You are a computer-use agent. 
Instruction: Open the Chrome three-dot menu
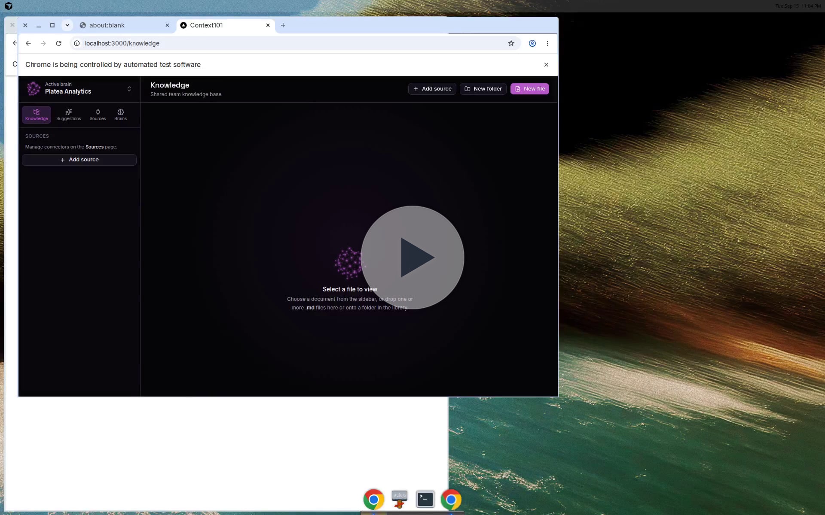click(x=547, y=43)
